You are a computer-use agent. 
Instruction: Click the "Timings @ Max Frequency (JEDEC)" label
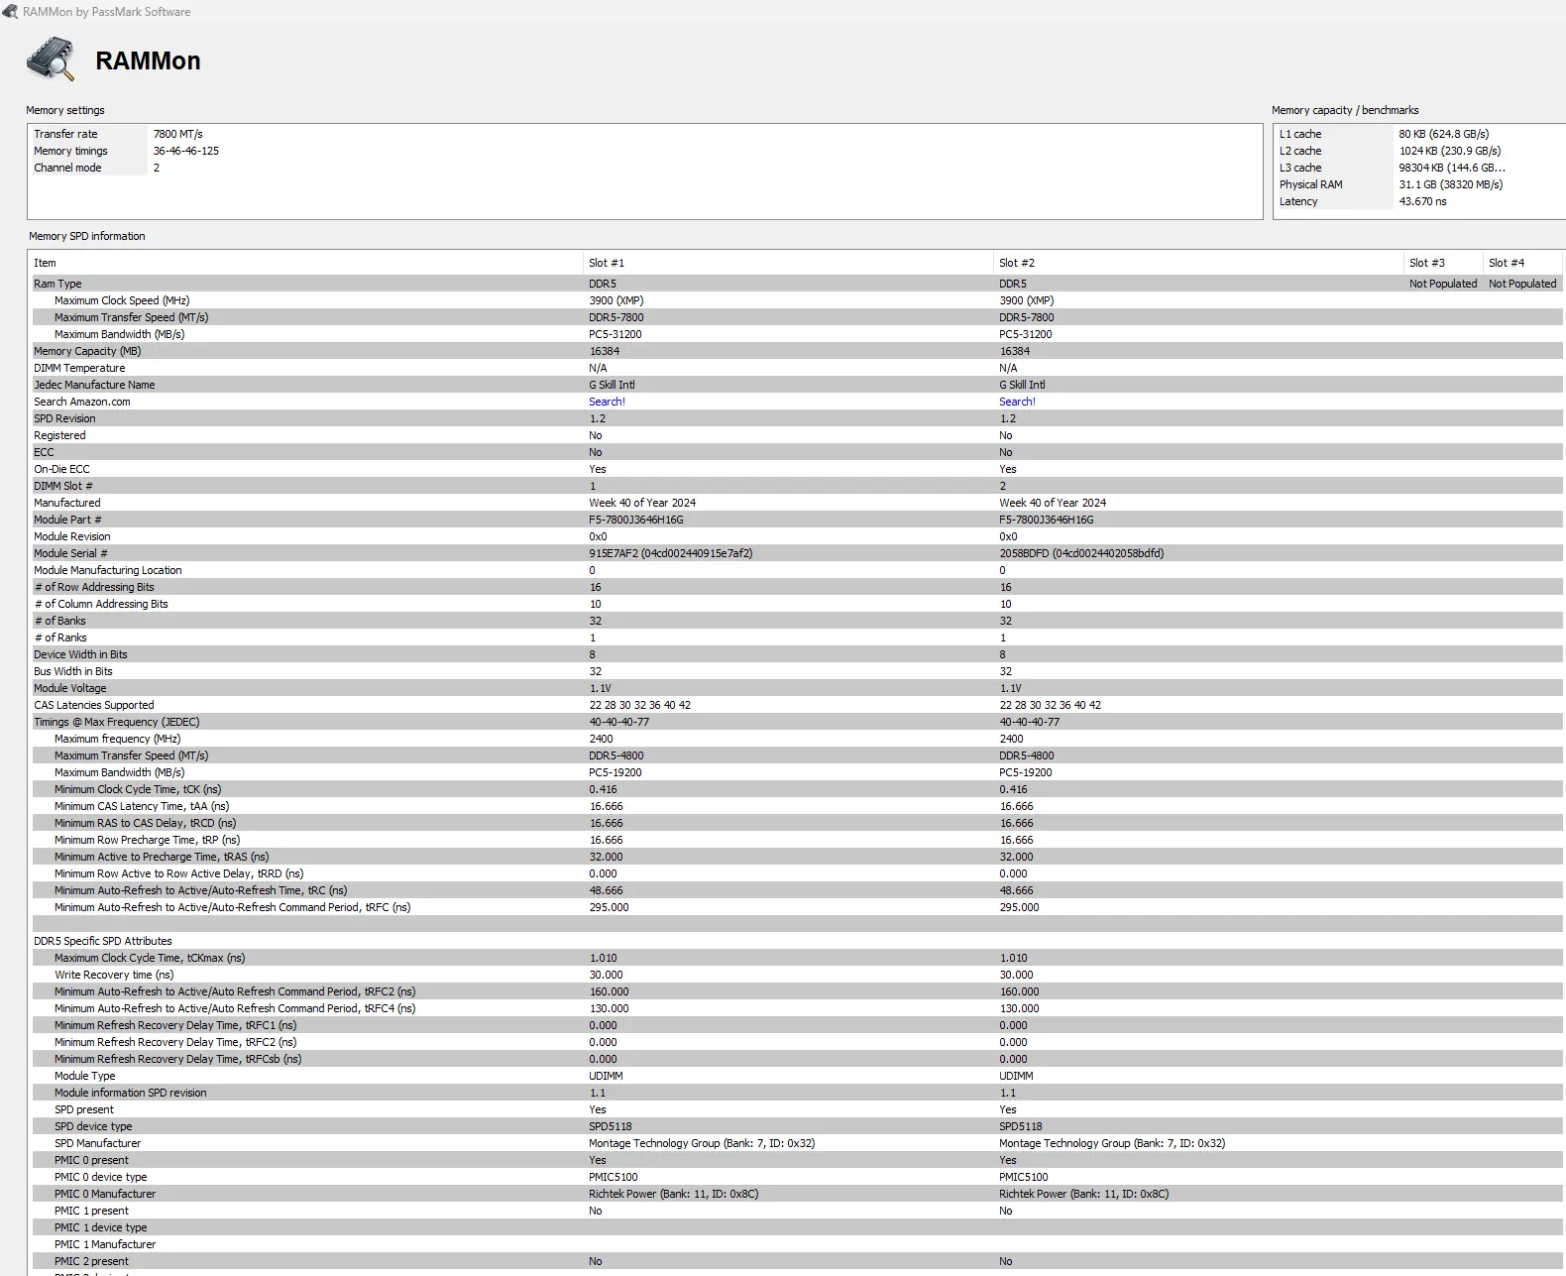point(117,722)
